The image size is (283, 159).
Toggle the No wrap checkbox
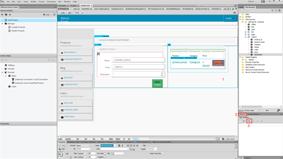click(x=105, y=154)
